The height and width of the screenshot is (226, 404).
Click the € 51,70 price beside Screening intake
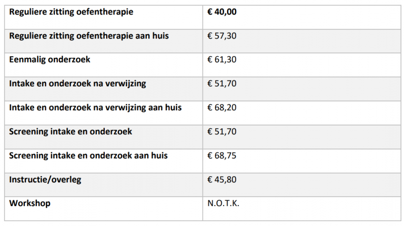tap(222, 131)
